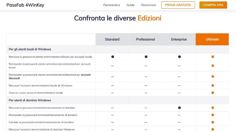Click Standard dash for 'Reimposta la password' account locale row
Image resolution: width=236 pixels, height=132 pixels.
(112, 66)
